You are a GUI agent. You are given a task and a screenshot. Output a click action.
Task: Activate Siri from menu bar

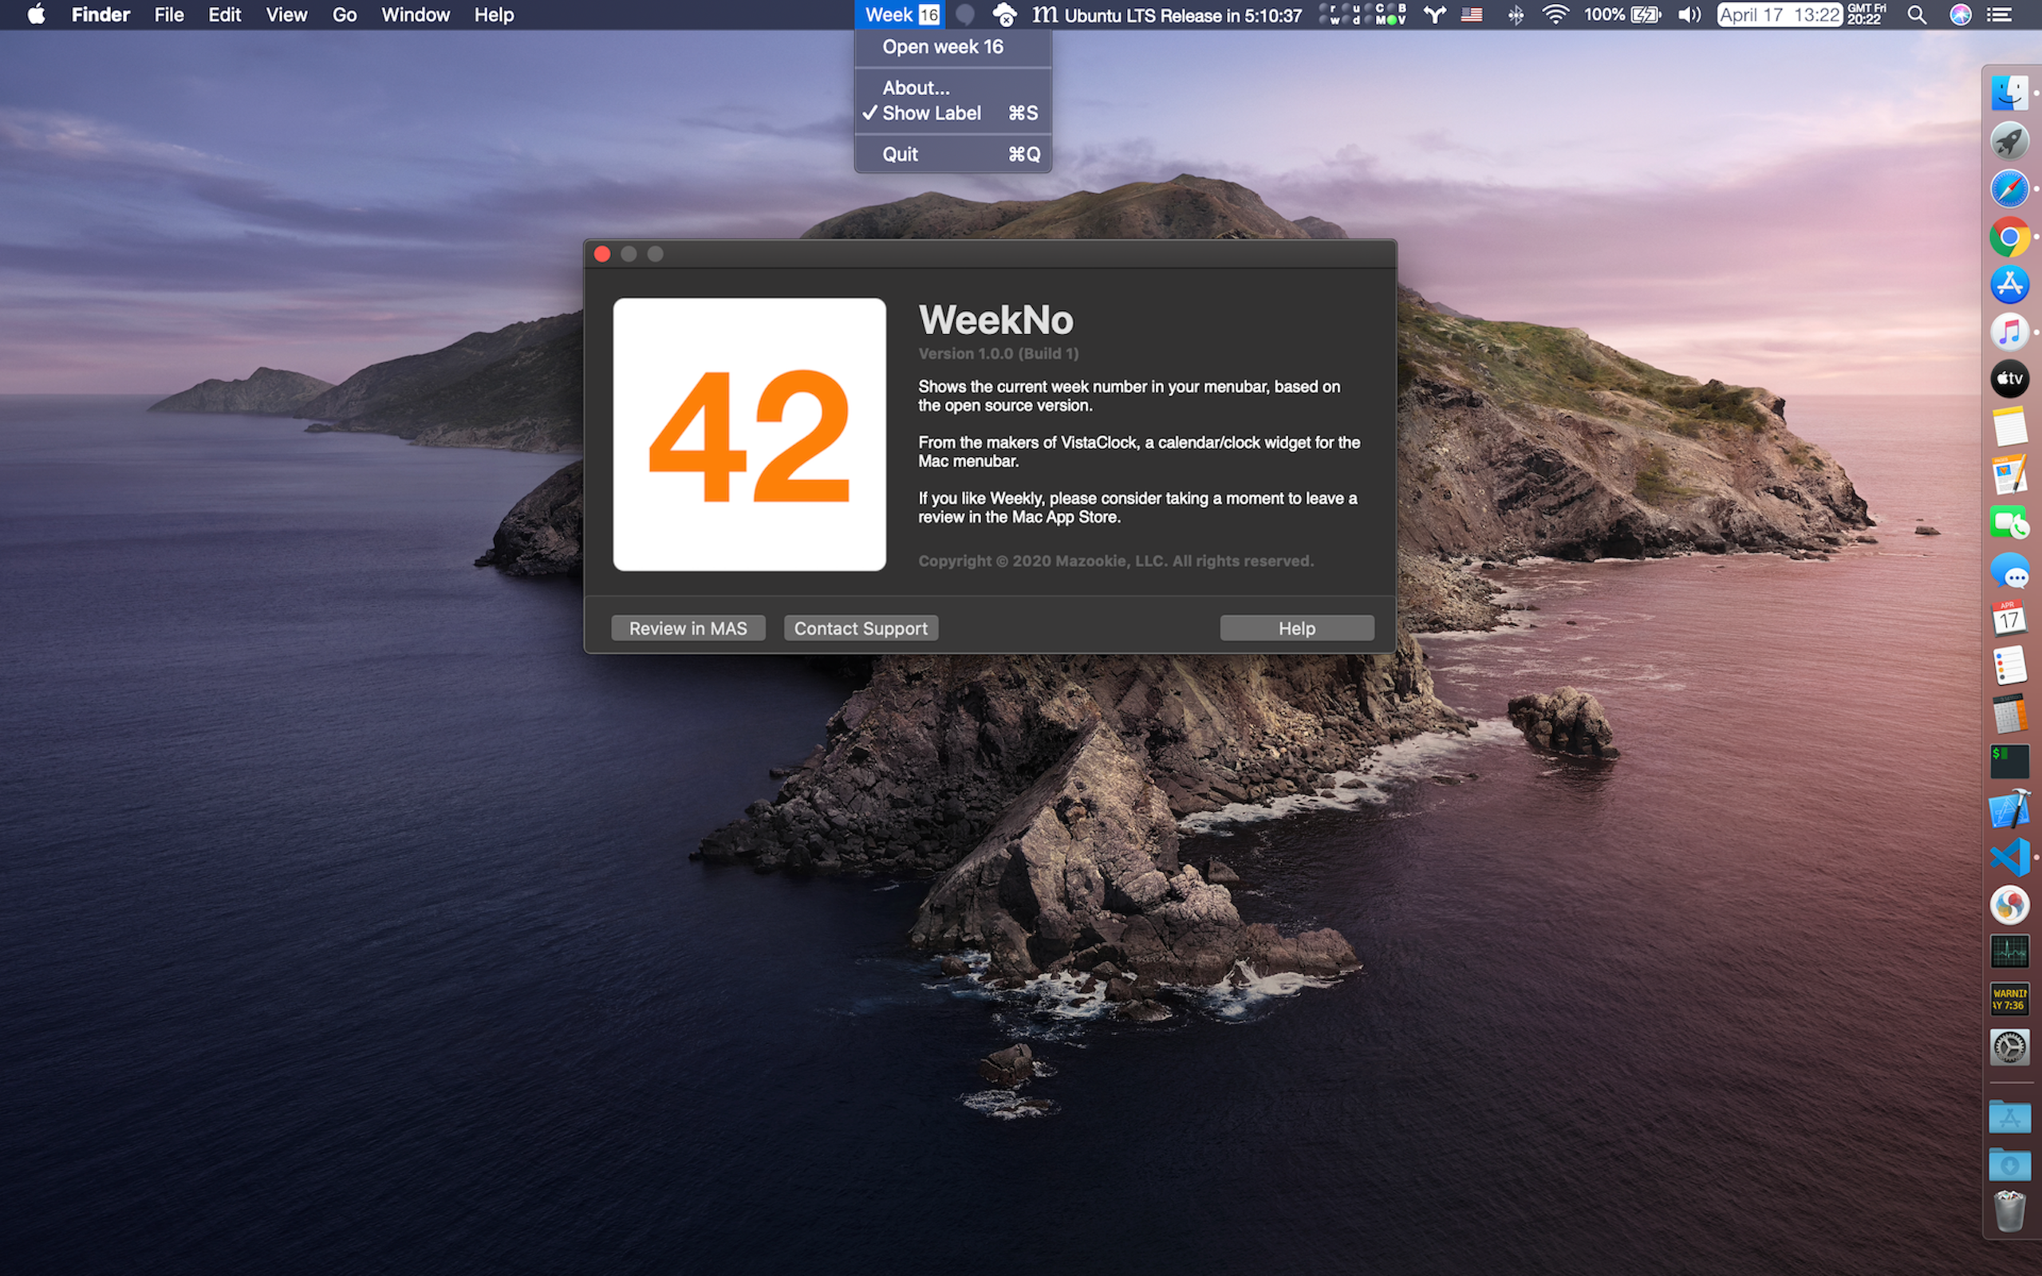coord(1960,14)
